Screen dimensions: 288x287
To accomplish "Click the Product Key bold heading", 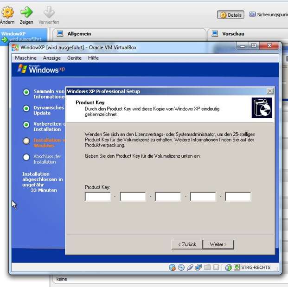I will 90,102.
